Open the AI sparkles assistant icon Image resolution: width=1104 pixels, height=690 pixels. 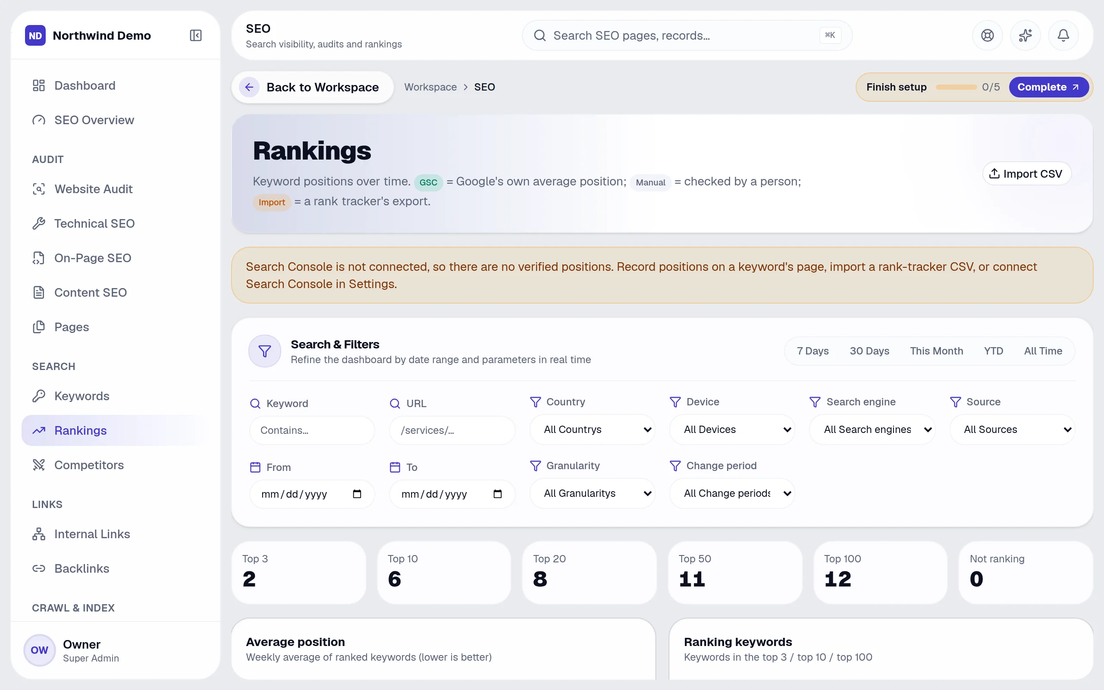coord(1025,35)
